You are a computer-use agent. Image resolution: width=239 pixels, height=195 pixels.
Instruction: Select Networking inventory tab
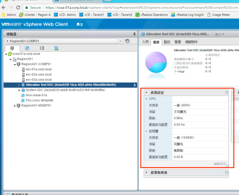click(x=56, y=48)
